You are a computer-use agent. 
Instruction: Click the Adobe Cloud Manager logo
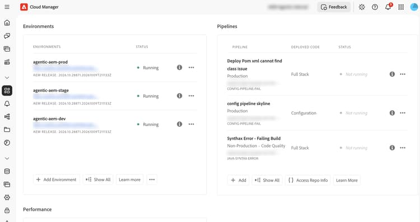[24, 7]
